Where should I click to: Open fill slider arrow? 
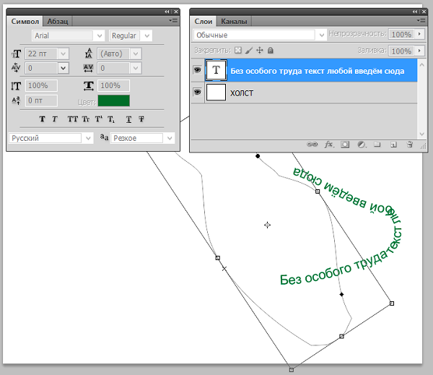pos(419,51)
